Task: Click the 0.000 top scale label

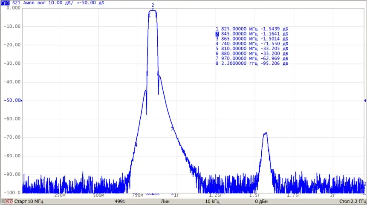Action: click(x=13, y=8)
